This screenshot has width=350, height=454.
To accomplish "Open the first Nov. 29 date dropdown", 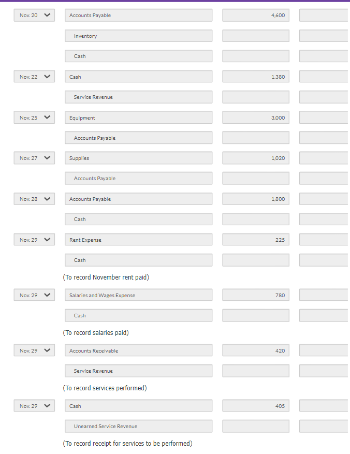I will point(34,239).
